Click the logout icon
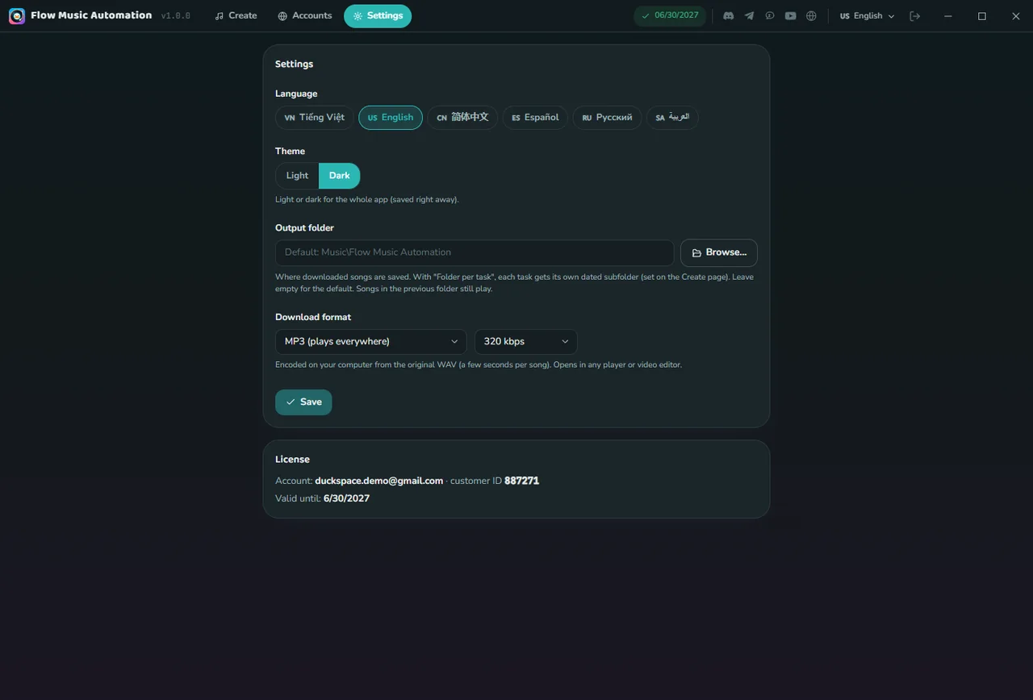Image resolution: width=1033 pixels, height=700 pixels. [914, 16]
